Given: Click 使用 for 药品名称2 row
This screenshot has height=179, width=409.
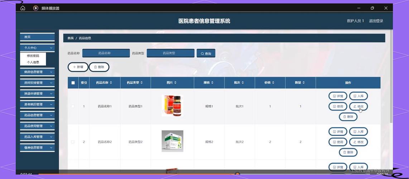Looking at the screenshot, I should (x=338, y=142).
